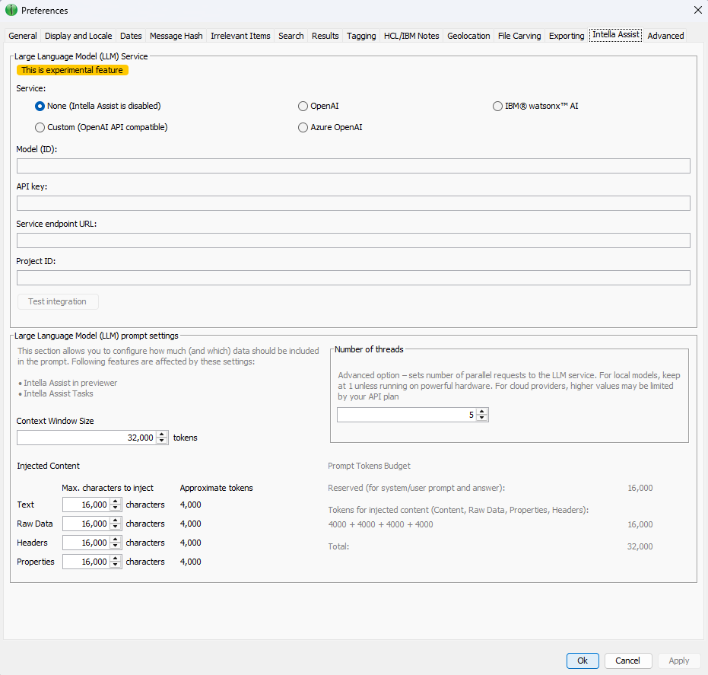Open the HCL/IBM Notes tab
The height and width of the screenshot is (675, 708).
(x=411, y=35)
